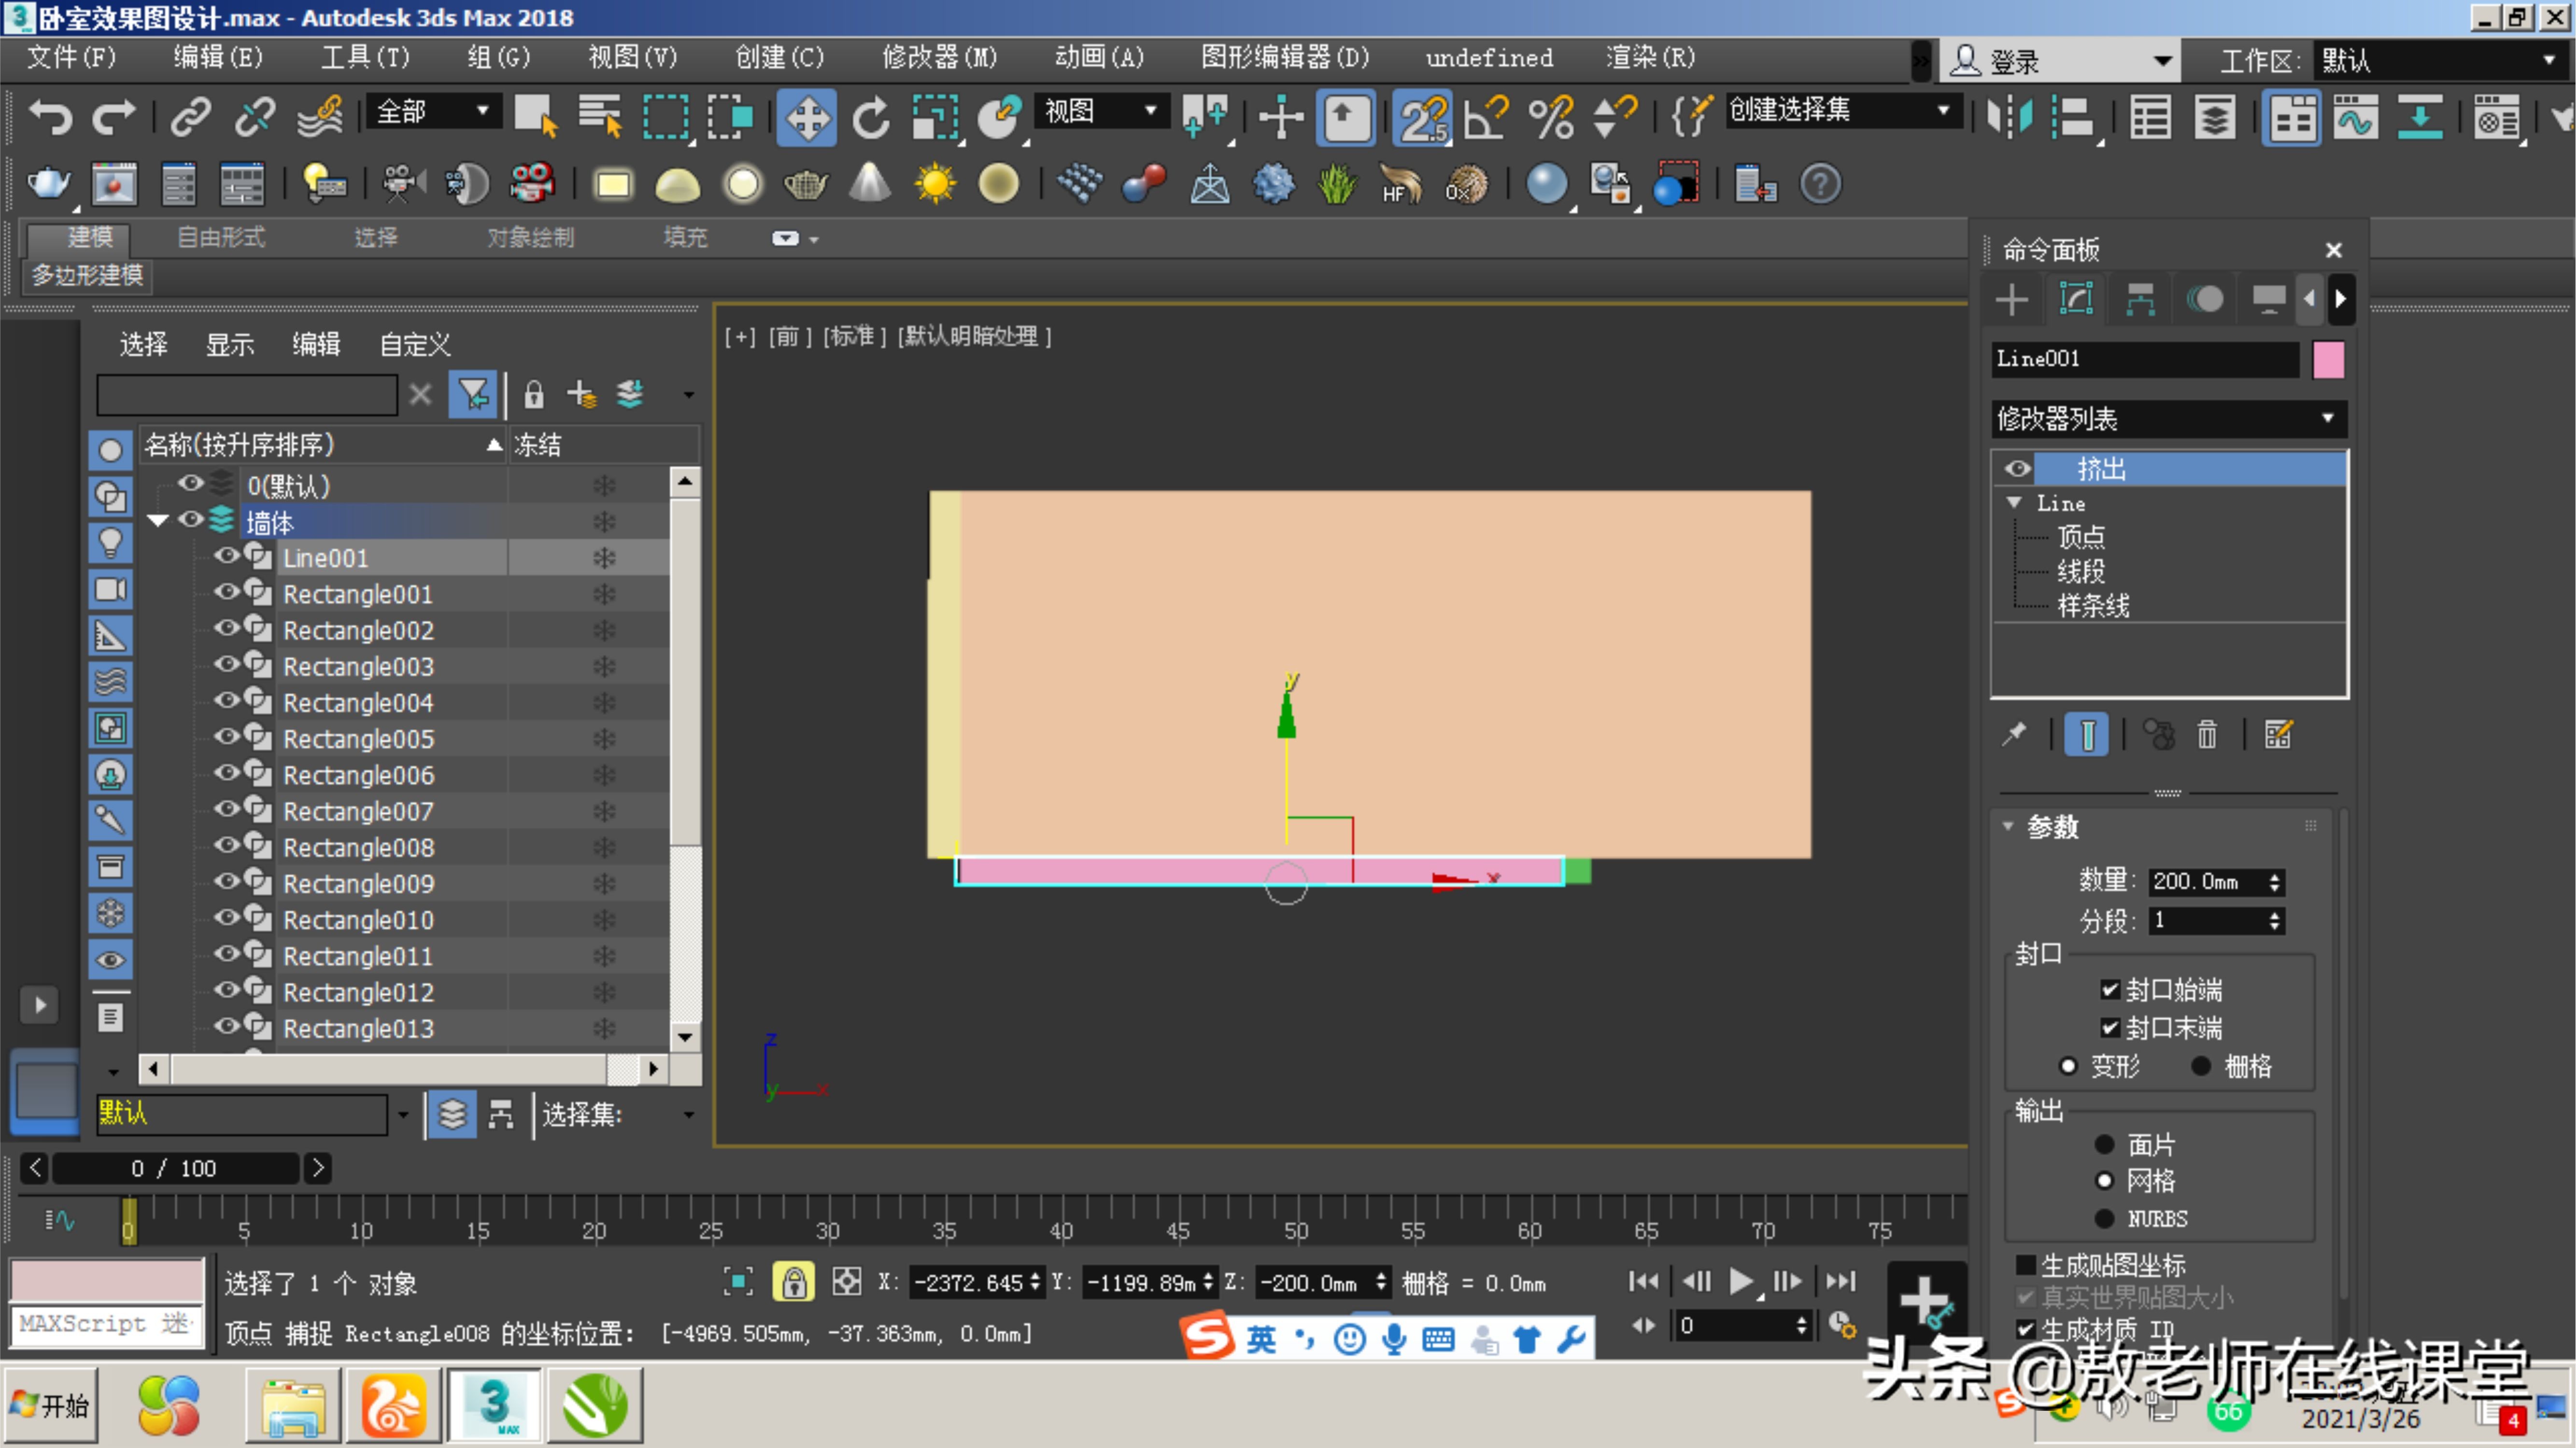Click the 登录 sign-in button
2576x1448 pixels.
pyautogui.click(x=2013, y=59)
